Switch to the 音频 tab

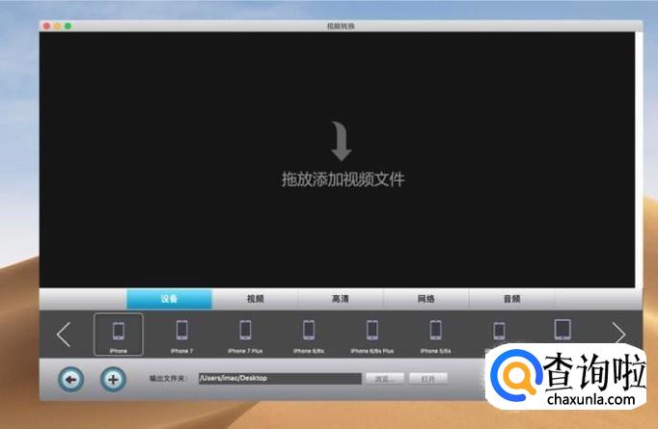coord(512,299)
